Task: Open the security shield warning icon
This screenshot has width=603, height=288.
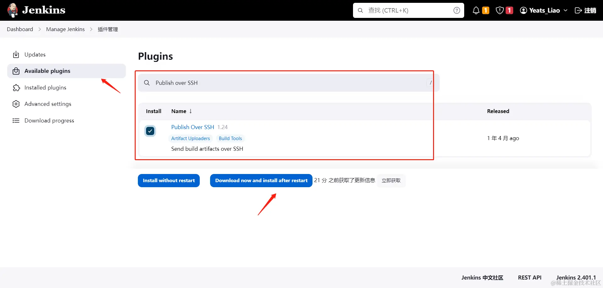Action: click(x=500, y=10)
